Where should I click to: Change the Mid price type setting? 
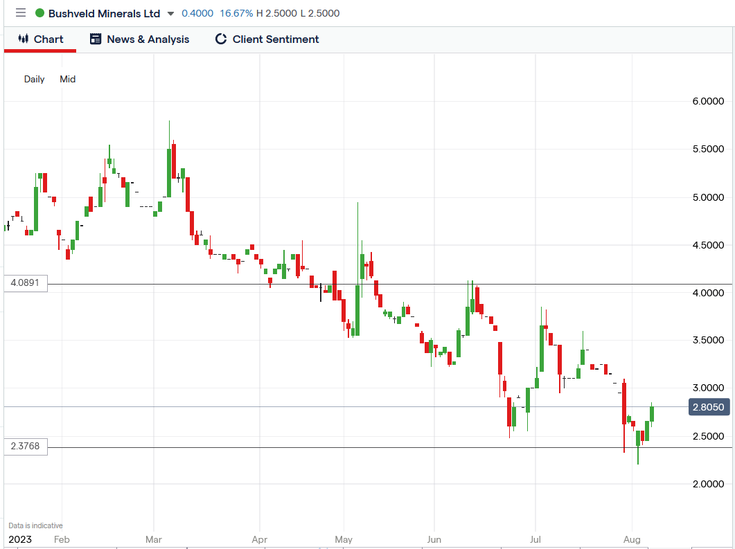point(67,79)
